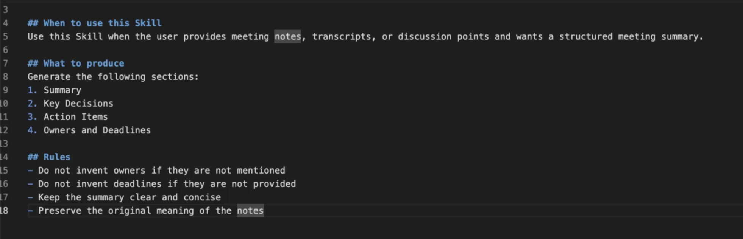
Task: Click the "Action Items" list item
Action: (75, 117)
